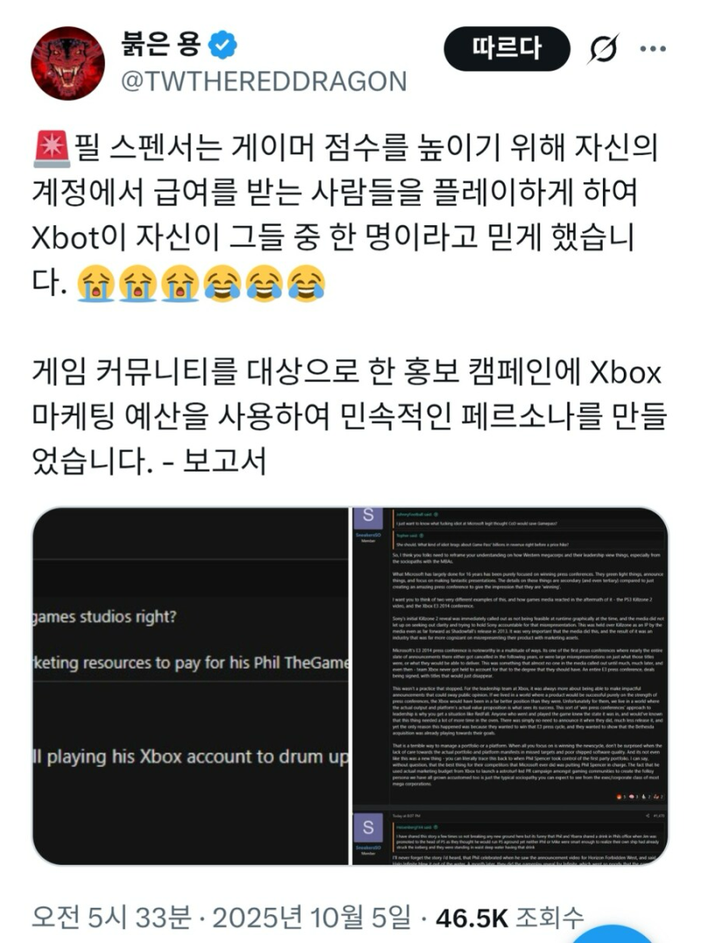
Task: Open Grok slashed-circle icon beside follow button
Action: pyautogui.click(x=603, y=49)
